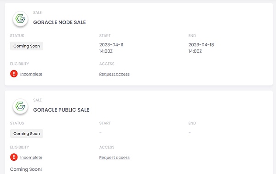Click the ELIGIBILITY label in Node Sale card
Viewport: 276px width, 174px height.
(19, 64)
